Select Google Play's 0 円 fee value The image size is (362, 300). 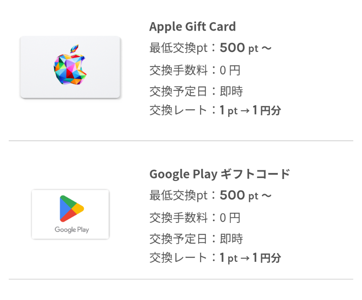(x=230, y=218)
